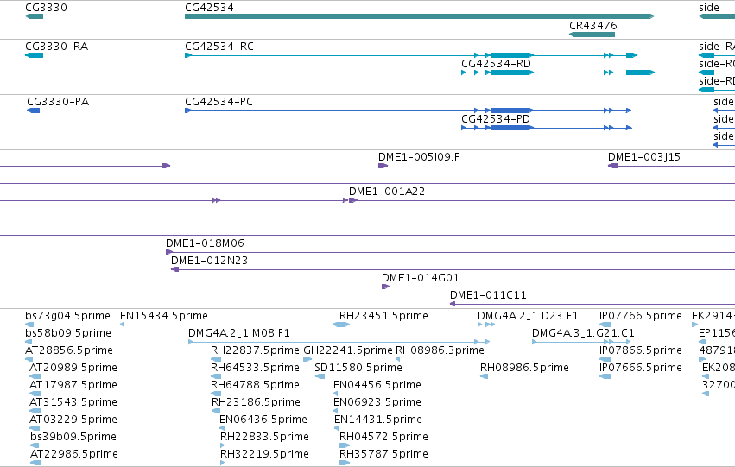Click clone DME1-018M06
Viewport: 735px width, 467px height.
point(451,252)
